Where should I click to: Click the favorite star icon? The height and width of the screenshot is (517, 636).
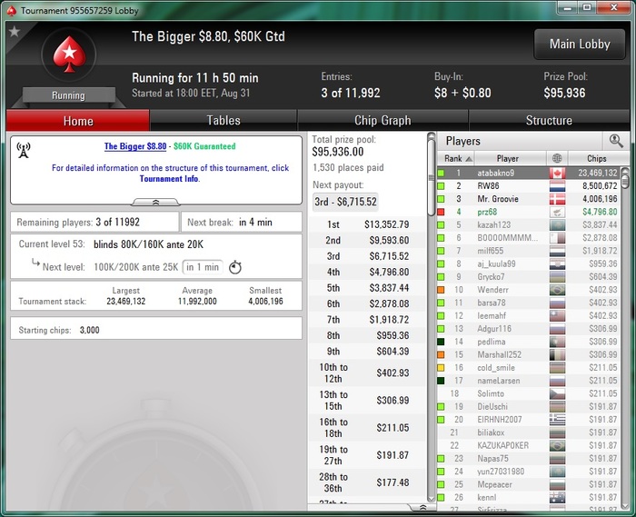click(x=15, y=31)
